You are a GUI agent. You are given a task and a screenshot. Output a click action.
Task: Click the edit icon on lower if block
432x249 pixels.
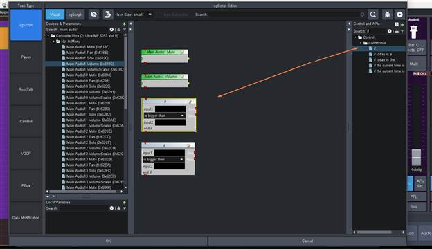coord(189,145)
